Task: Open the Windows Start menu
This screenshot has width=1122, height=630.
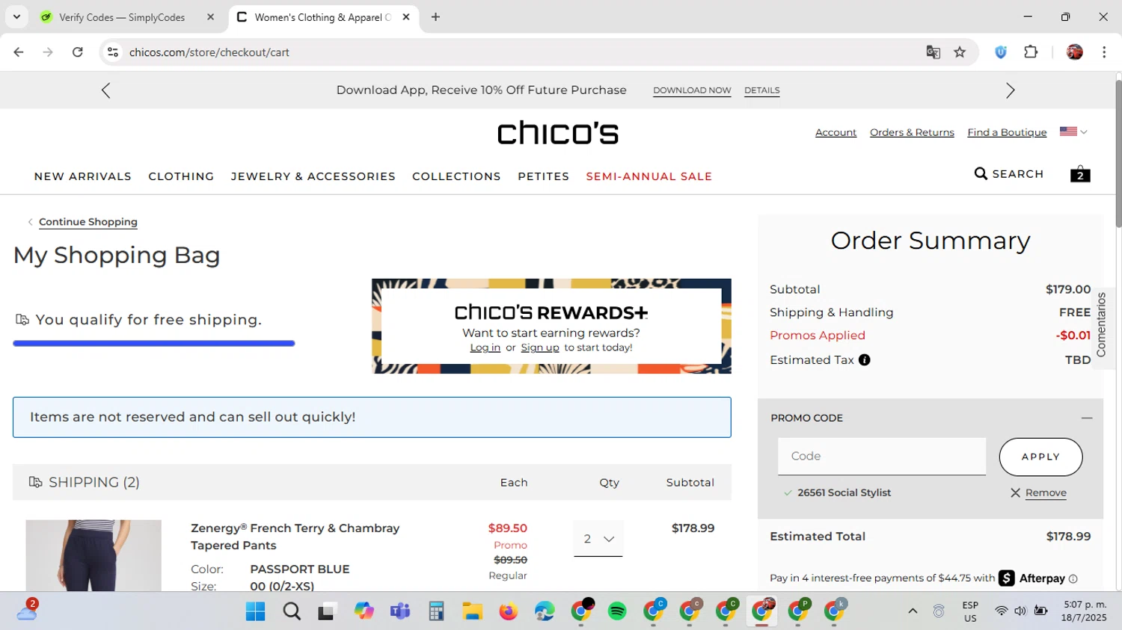Action: point(255,611)
